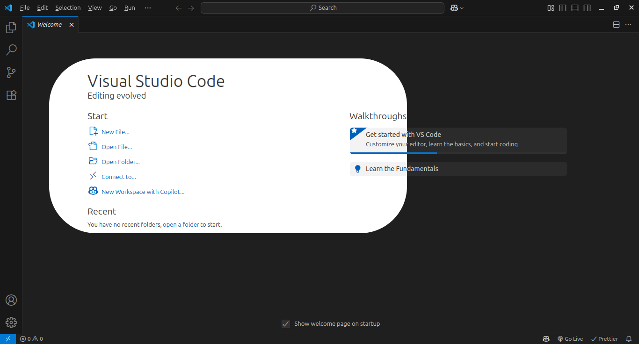Open the Source Control icon

click(11, 72)
